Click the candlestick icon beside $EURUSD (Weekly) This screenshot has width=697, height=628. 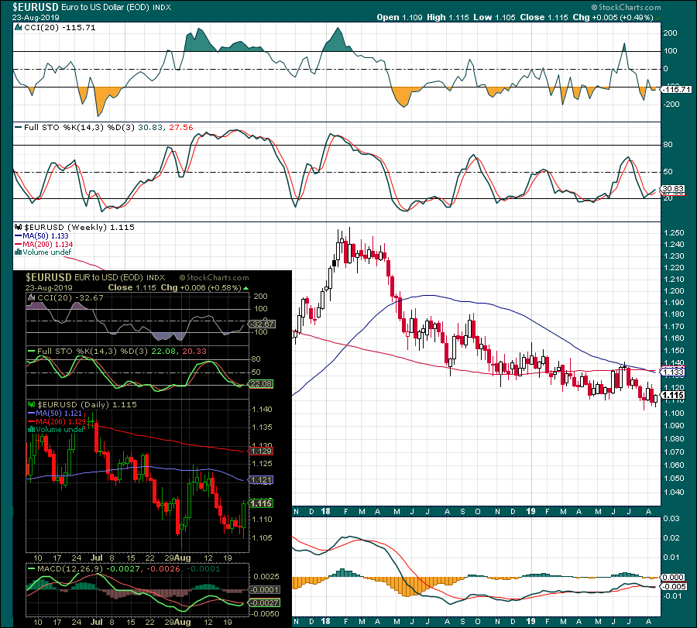point(19,227)
